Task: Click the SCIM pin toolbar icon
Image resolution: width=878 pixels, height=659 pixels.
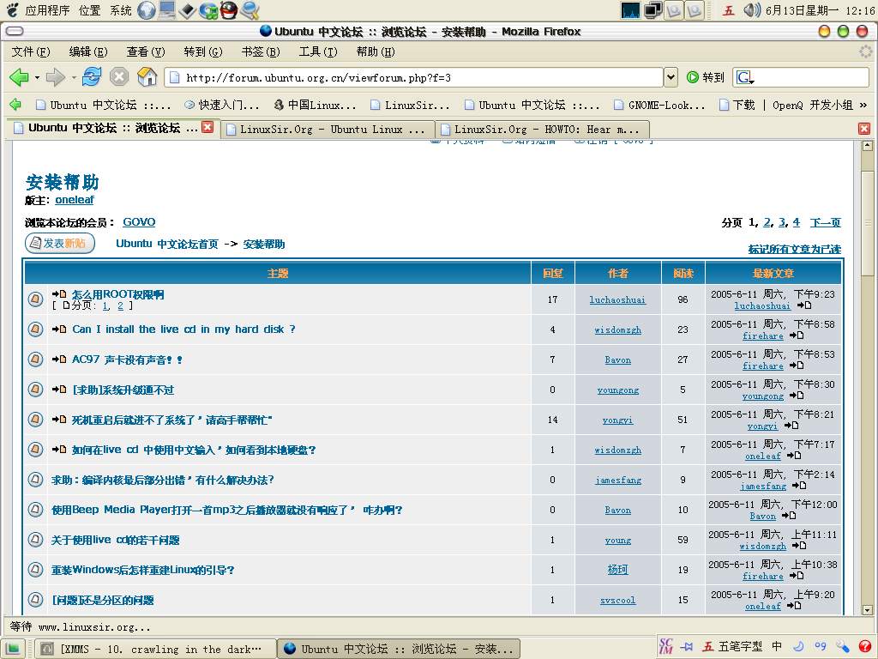Action: (x=687, y=647)
